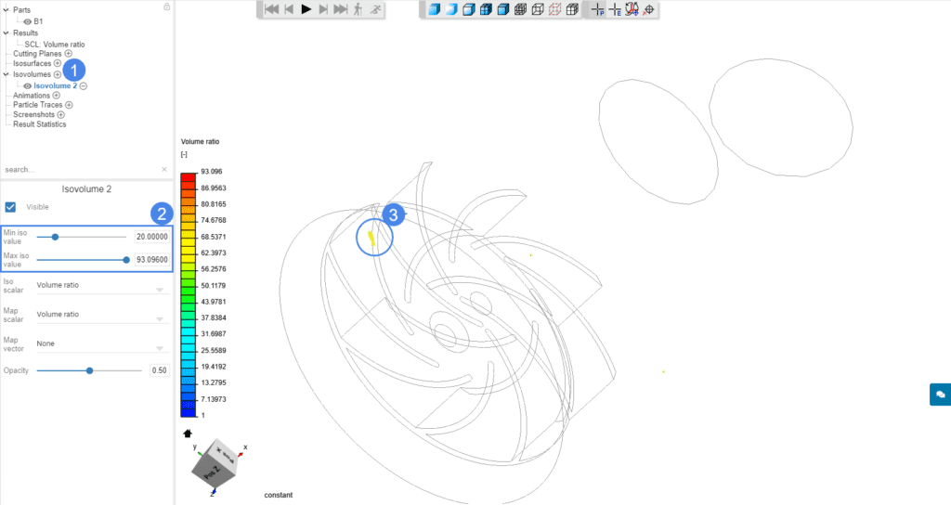Image resolution: width=951 pixels, height=505 pixels.
Task: Choose blue cube with edges render mode
Action: [x=469, y=9]
